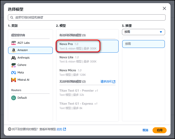Select Amazon provider
This screenshot has width=175, height=139.
tap(30, 50)
